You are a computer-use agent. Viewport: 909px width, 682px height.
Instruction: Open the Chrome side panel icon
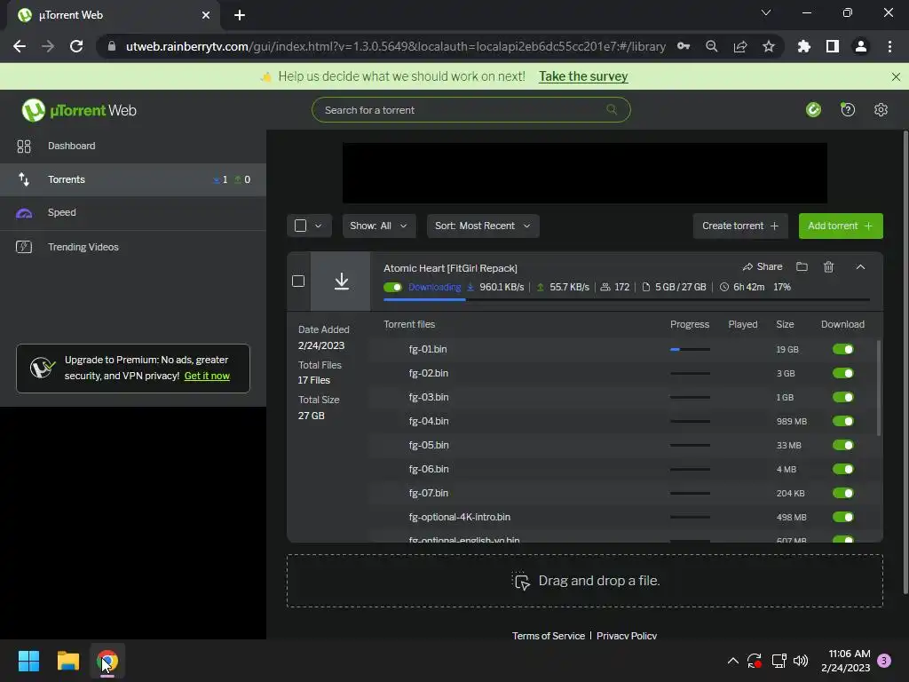pyautogui.click(x=833, y=46)
